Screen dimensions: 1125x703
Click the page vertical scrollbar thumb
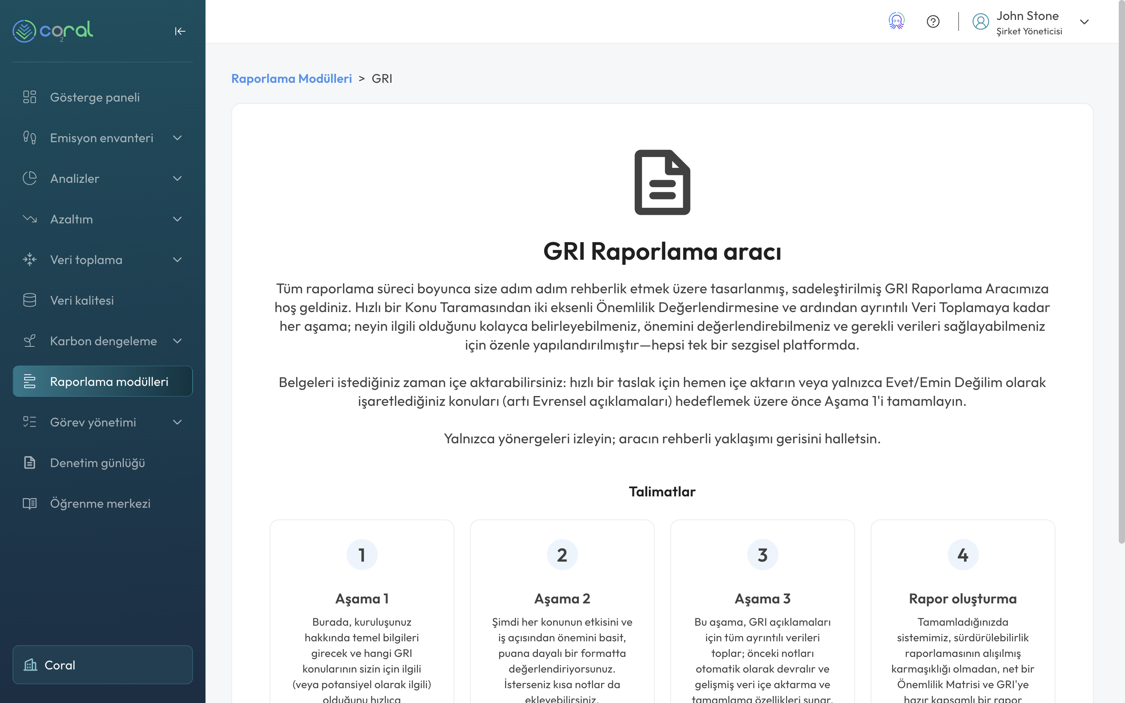tap(1121, 272)
